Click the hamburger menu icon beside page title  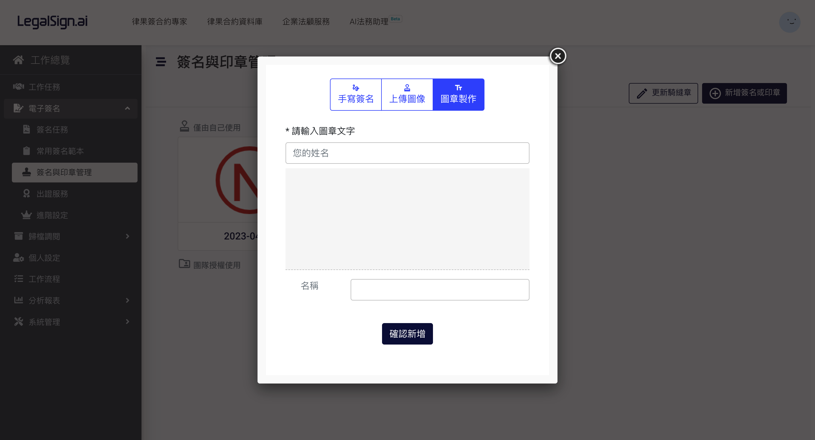[161, 62]
